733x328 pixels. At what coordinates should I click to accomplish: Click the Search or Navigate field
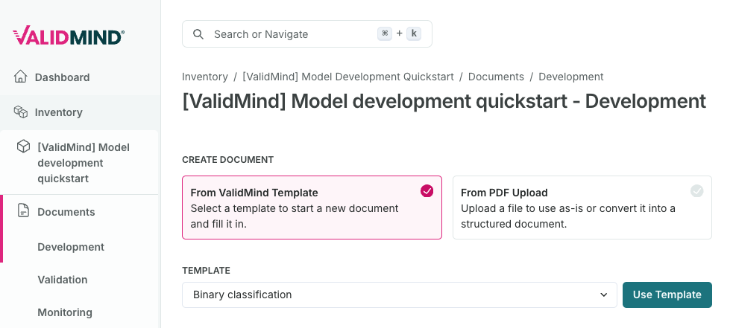(x=307, y=34)
